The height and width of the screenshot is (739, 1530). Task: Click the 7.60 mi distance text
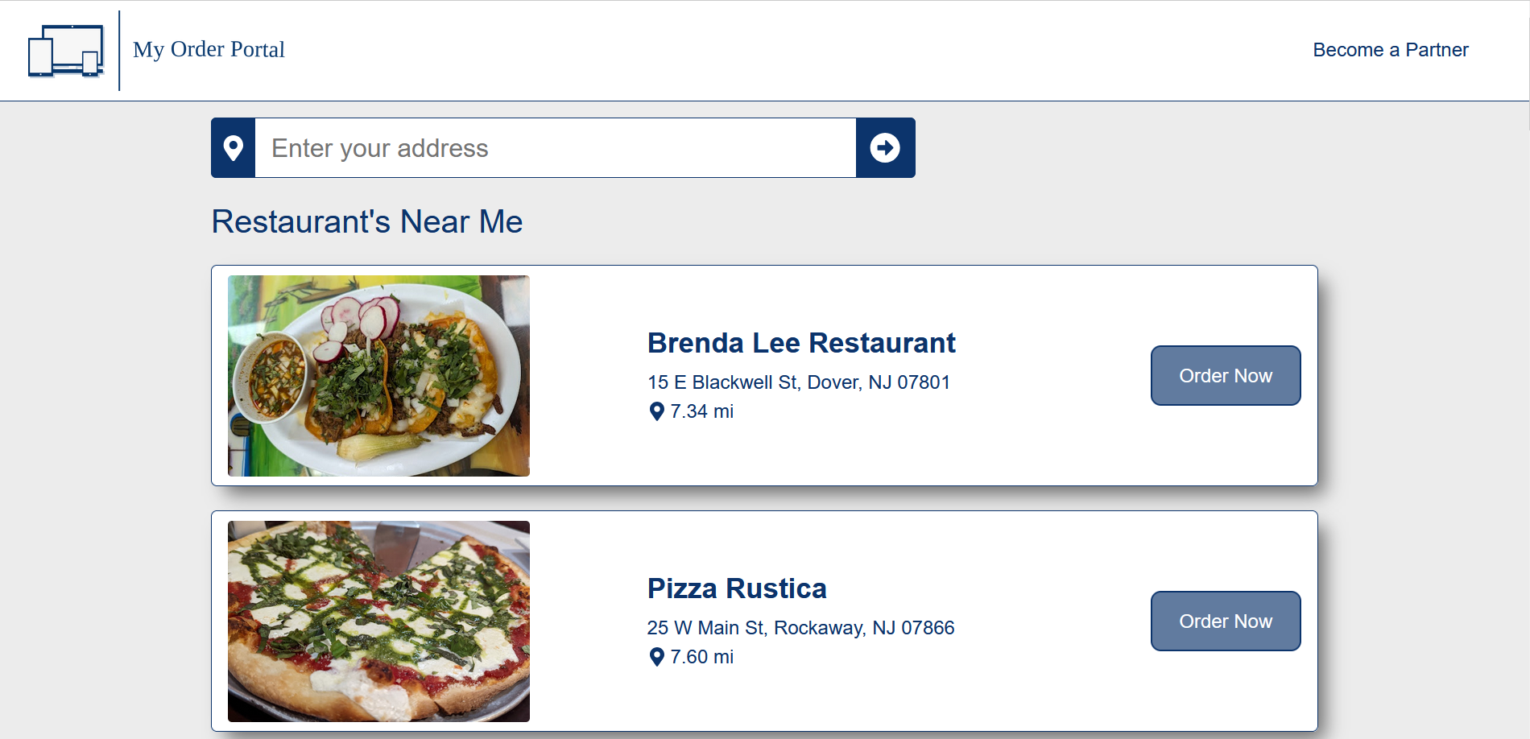[x=702, y=657]
